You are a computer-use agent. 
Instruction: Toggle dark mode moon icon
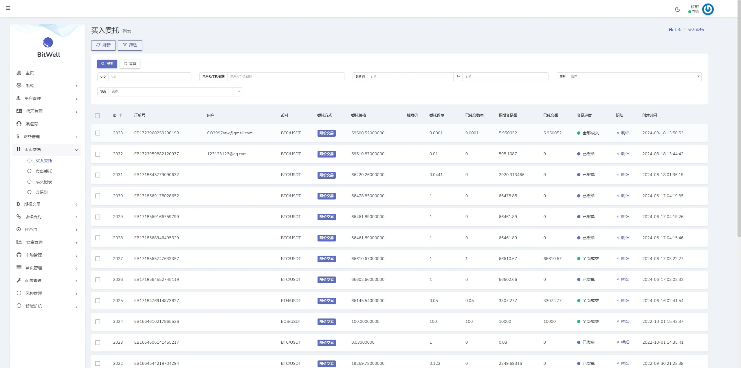[x=677, y=9]
